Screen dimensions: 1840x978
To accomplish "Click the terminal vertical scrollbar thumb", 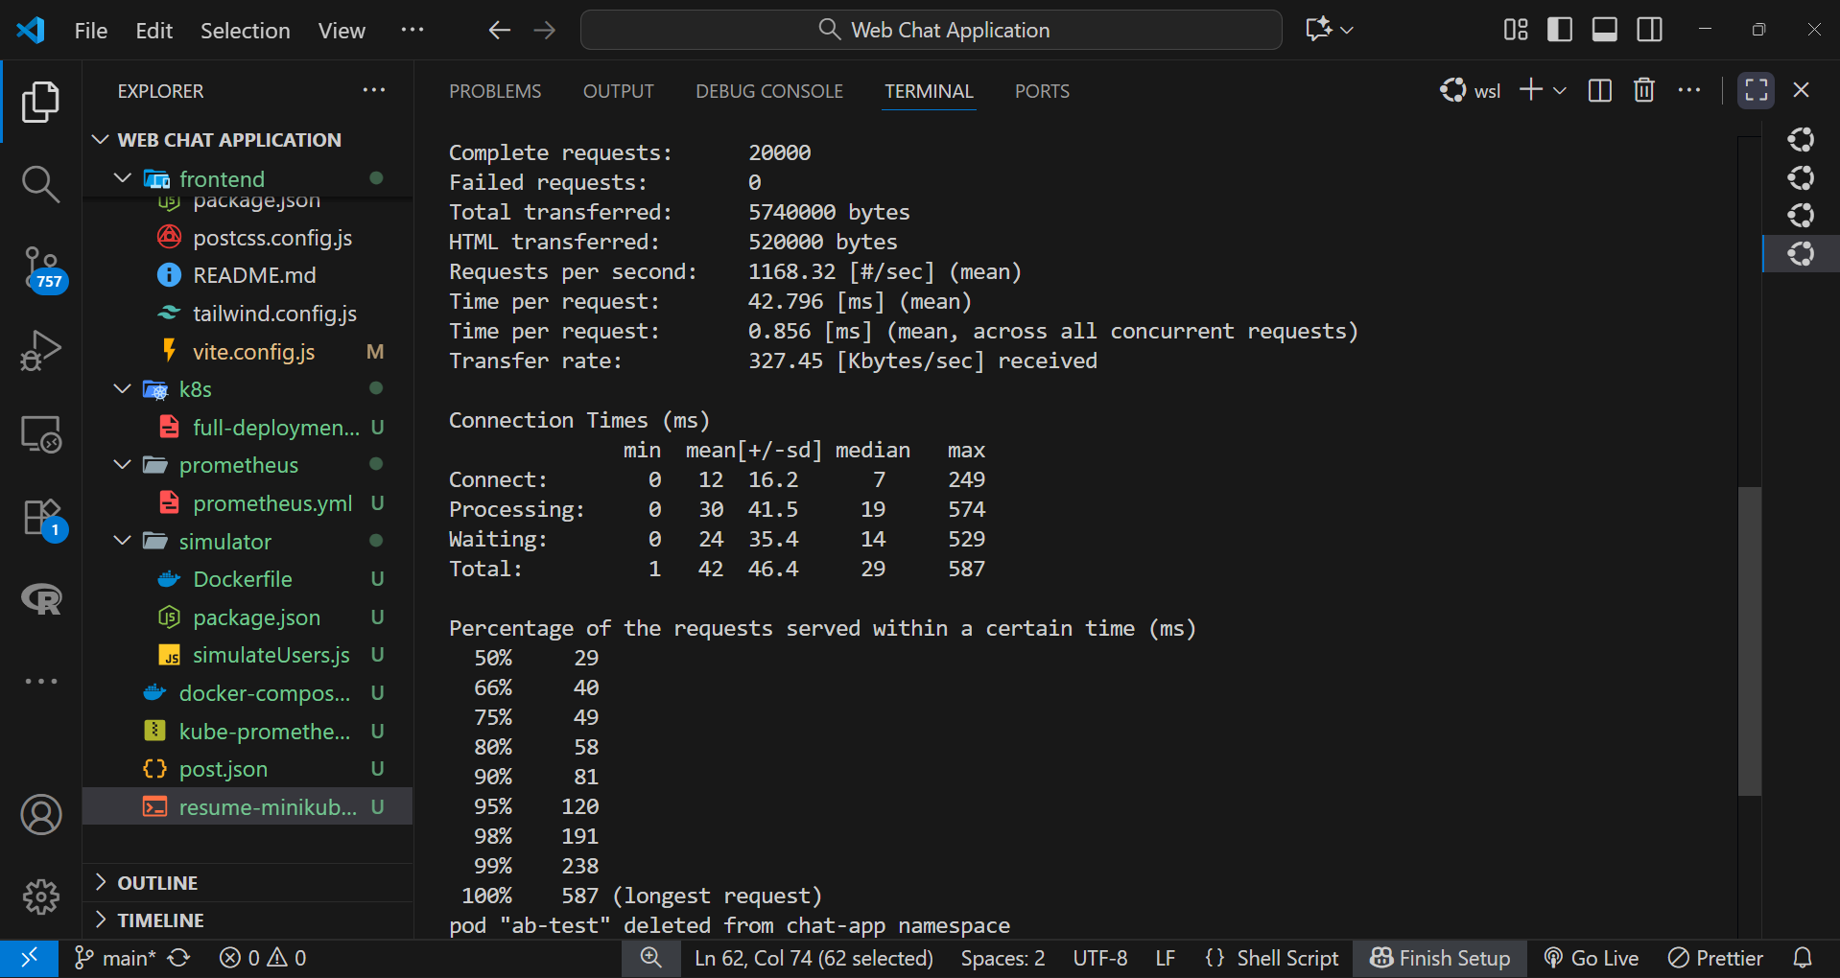I will (x=1750, y=640).
